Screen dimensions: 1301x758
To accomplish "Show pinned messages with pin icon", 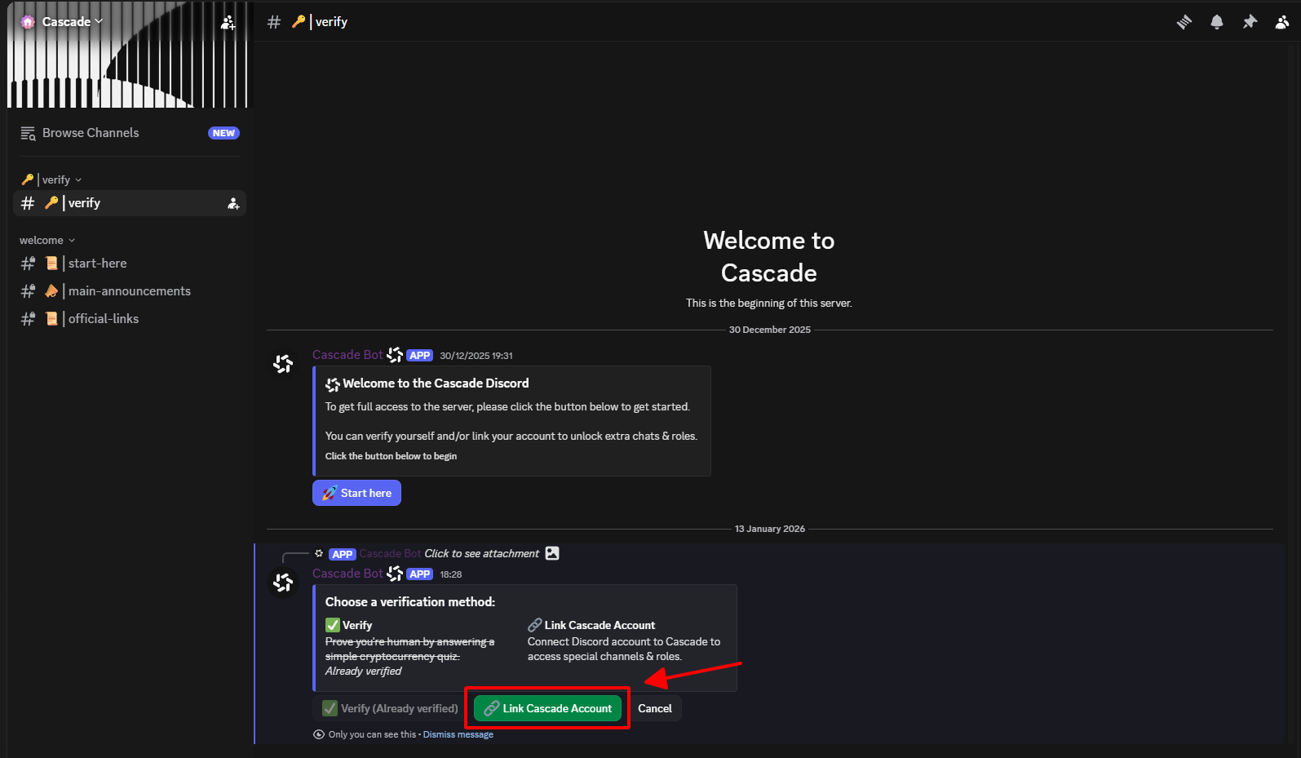I will pyautogui.click(x=1249, y=22).
